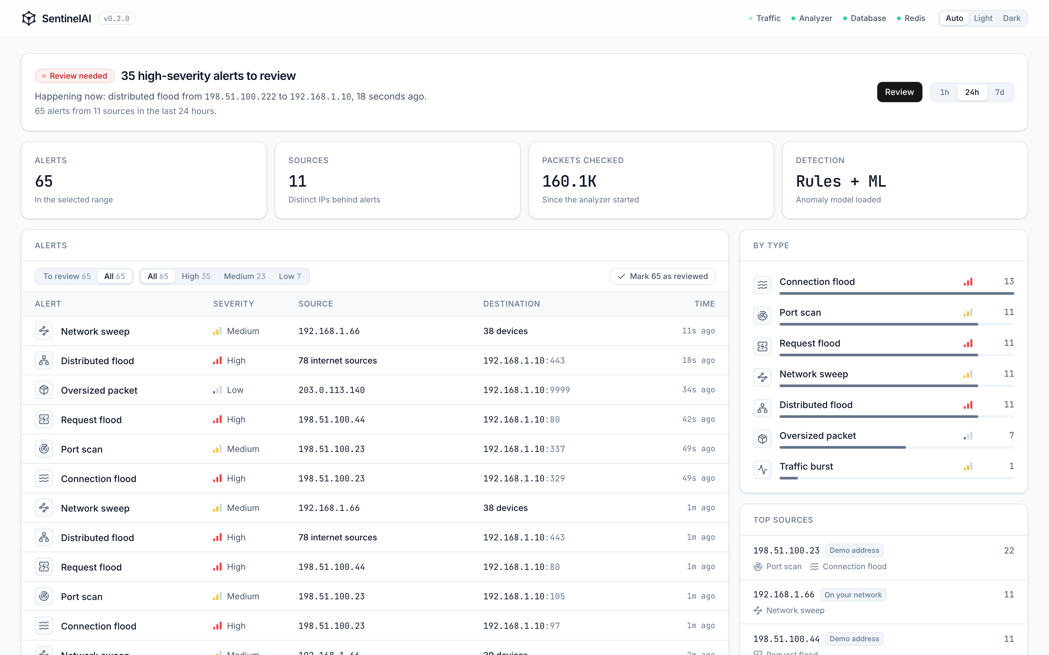Image resolution: width=1049 pixels, height=655 pixels.
Task: Click Oversized packet progress bar in By Type
Action: (x=897, y=447)
